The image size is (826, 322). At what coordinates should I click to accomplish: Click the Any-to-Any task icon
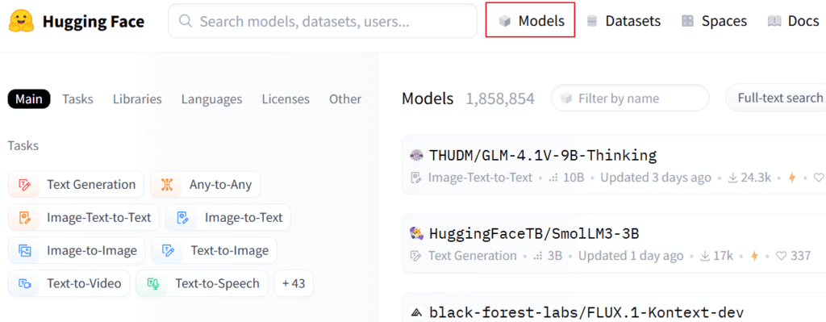(166, 185)
